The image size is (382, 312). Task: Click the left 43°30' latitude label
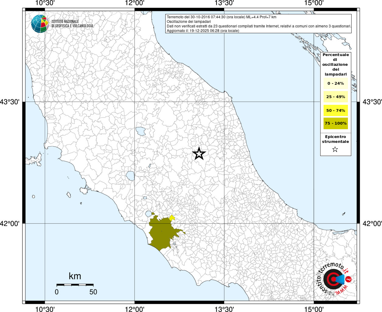[x=10, y=102]
